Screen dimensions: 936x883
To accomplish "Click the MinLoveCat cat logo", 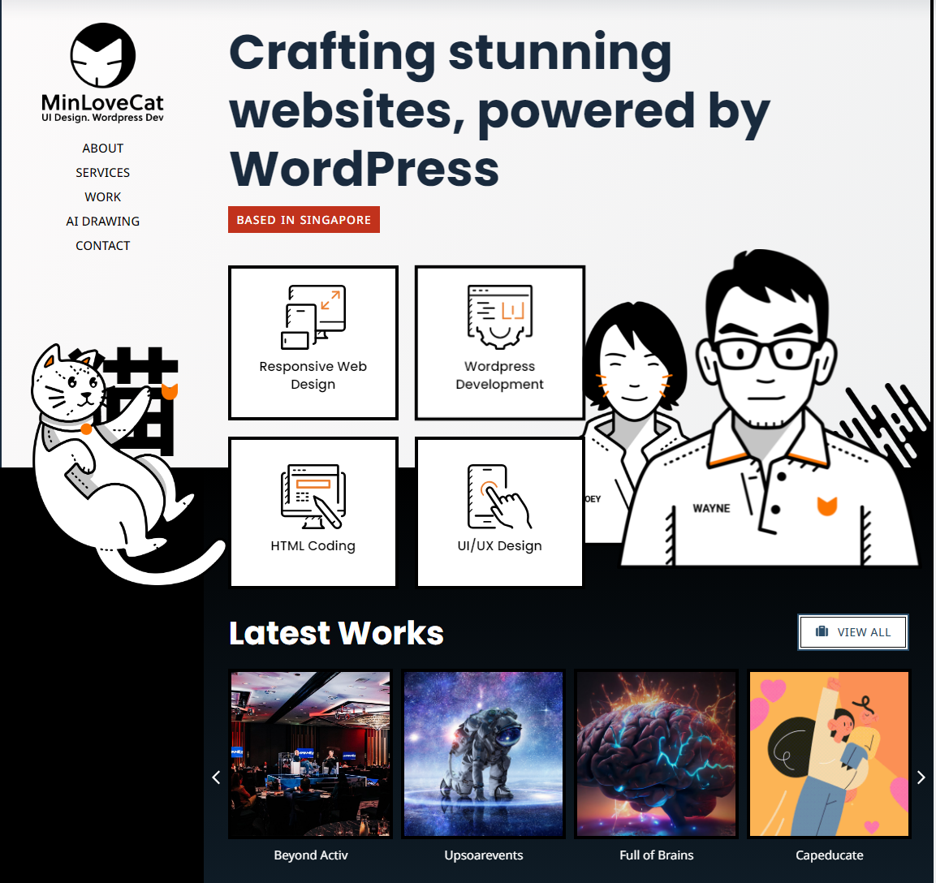I will coord(102,56).
